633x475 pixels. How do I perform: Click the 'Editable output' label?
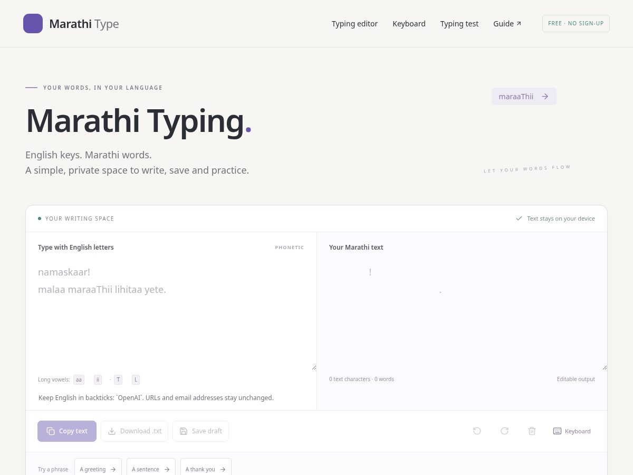(x=576, y=379)
